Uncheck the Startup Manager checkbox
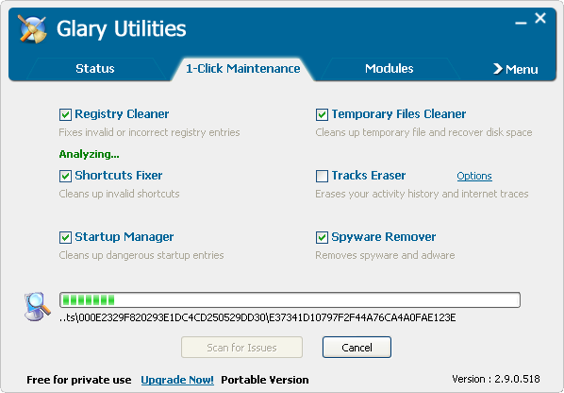 pyautogui.click(x=65, y=238)
